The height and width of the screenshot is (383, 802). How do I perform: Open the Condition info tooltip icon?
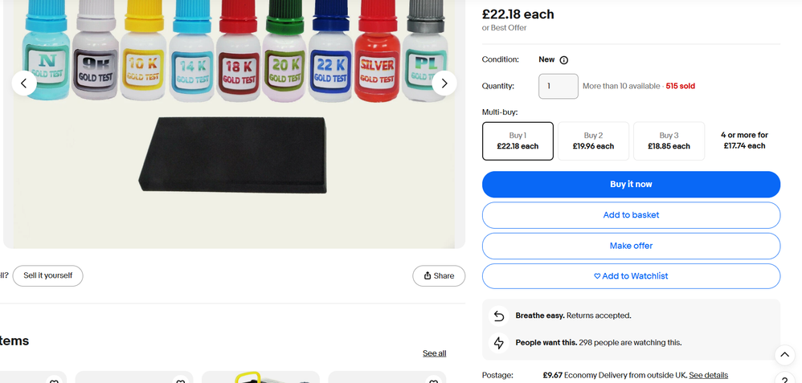pos(563,60)
